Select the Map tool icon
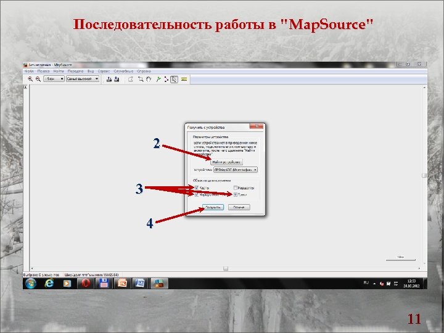 coord(131,80)
